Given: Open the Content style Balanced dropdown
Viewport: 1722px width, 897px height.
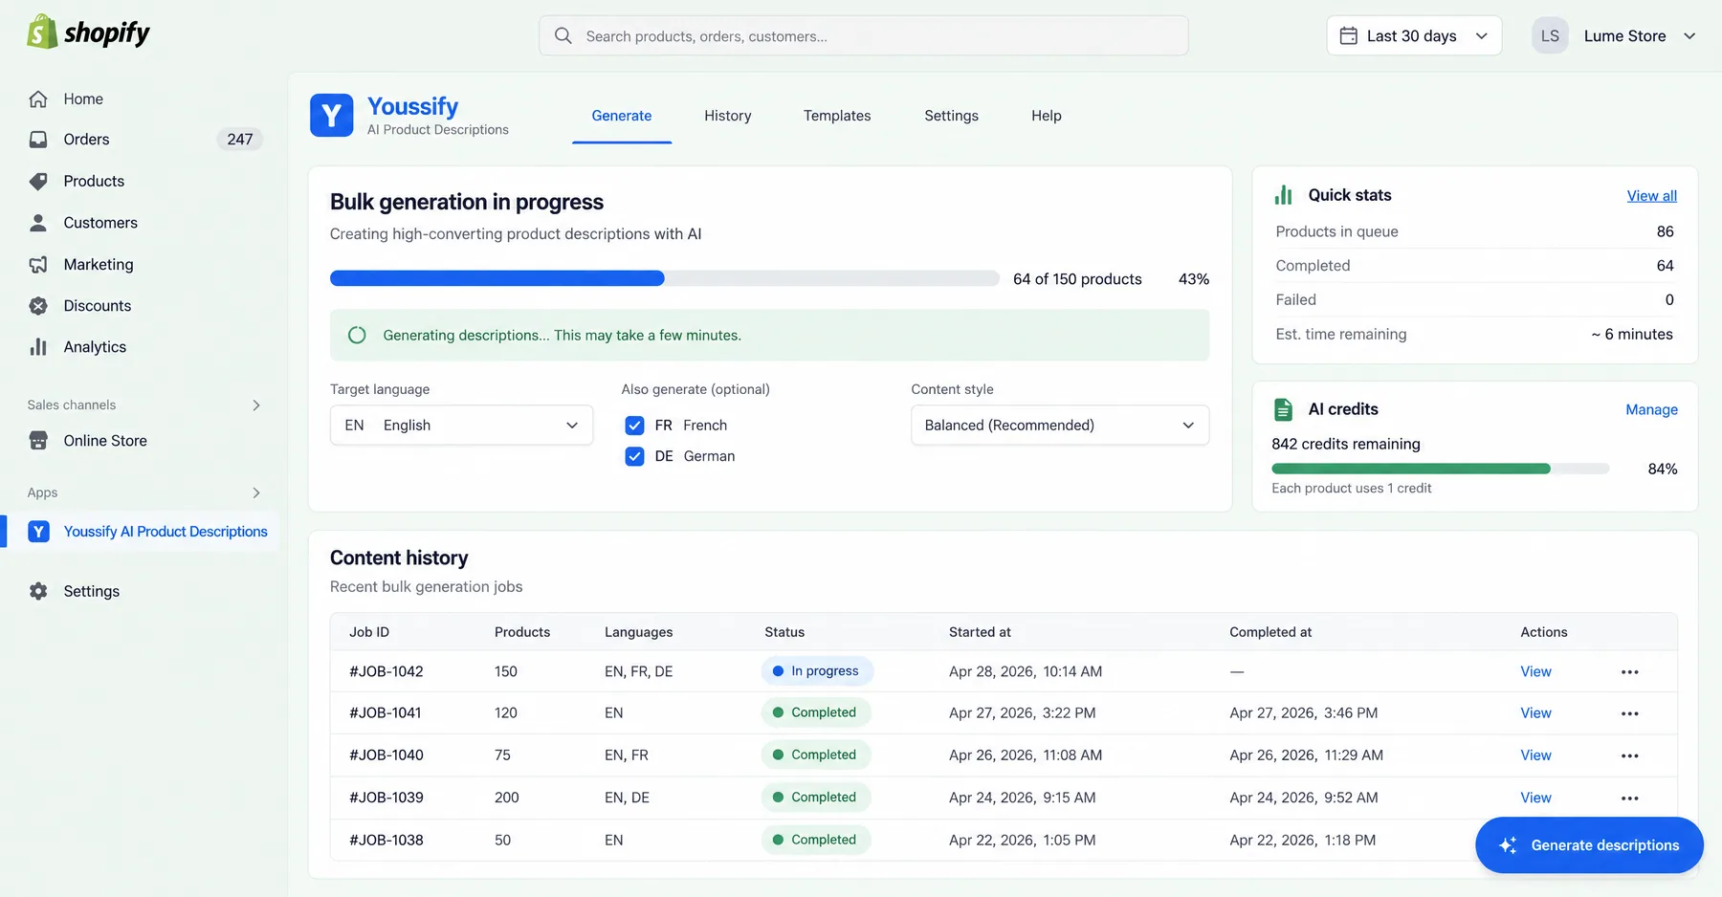Looking at the screenshot, I should pyautogui.click(x=1060, y=426).
